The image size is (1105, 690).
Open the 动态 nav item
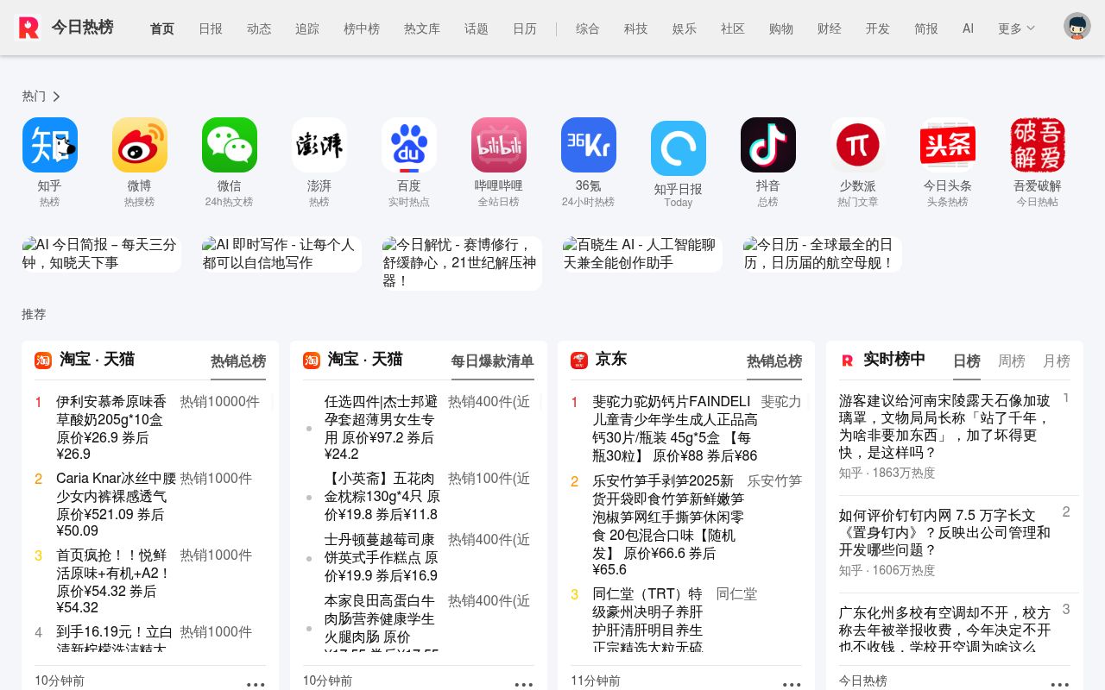[259, 28]
